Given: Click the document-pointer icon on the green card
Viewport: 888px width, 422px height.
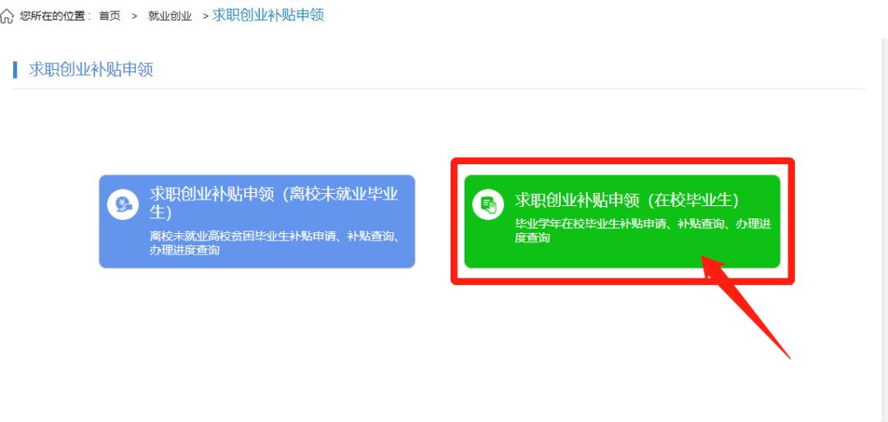Looking at the screenshot, I should pyautogui.click(x=488, y=204).
